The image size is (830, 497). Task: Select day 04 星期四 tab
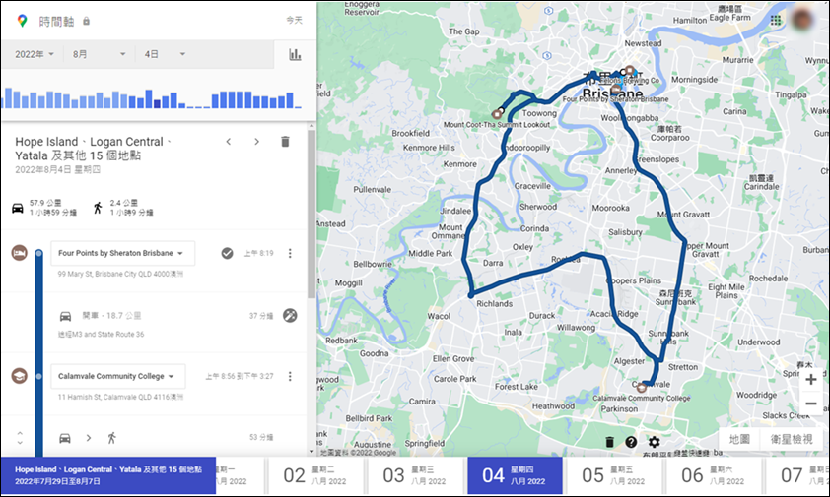(515, 475)
